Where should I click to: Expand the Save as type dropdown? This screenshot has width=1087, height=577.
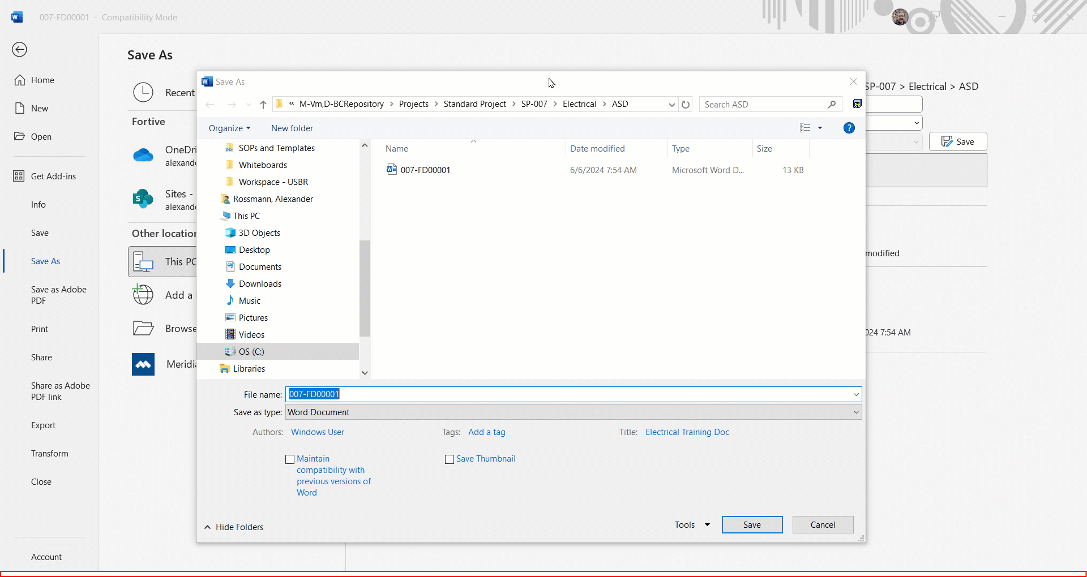click(x=855, y=412)
